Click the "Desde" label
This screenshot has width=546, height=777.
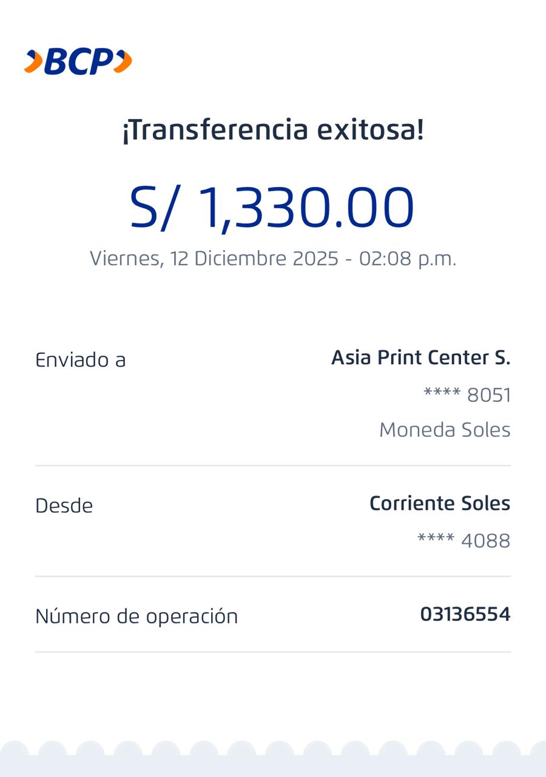pyautogui.click(x=64, y=506)
